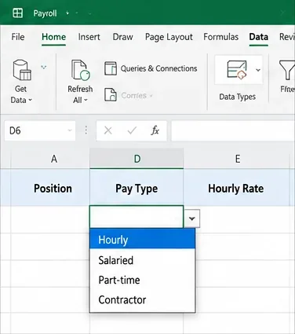Viewport: 295px width, 334px height.
Task: Click the Queries & Connections label
Action: tap(158, 68)
